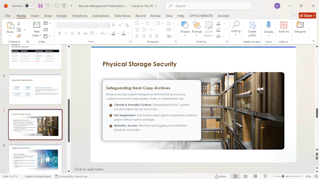Open the Editing dropdown
The height and width of the screenshot is (179, 319).
click(236, 29)
